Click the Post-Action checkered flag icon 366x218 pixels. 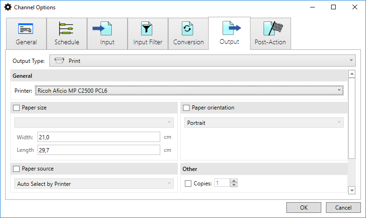(273, 28)
